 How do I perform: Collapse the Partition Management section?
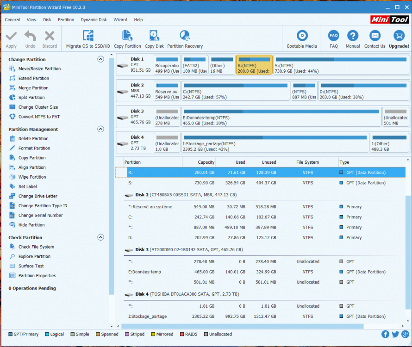click(x=100, y=129)
